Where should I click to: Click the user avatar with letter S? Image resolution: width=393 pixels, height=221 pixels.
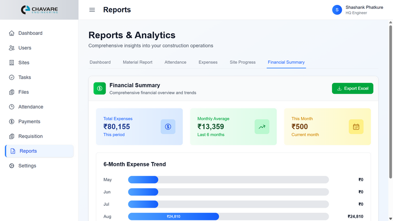[x=337, y=10]
